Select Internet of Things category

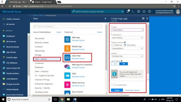coord(42,80)
